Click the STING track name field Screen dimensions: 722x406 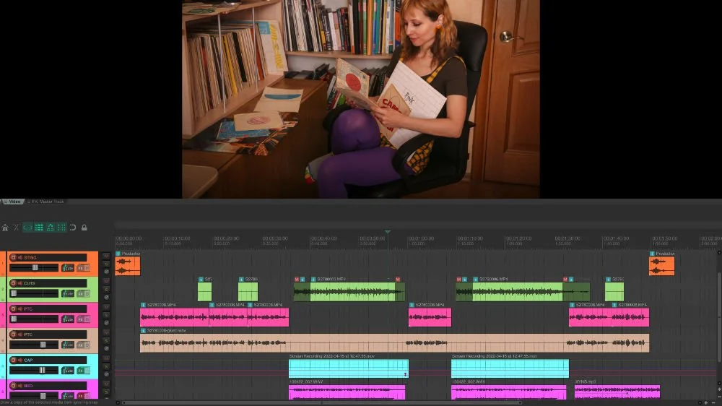coord(55,258)
